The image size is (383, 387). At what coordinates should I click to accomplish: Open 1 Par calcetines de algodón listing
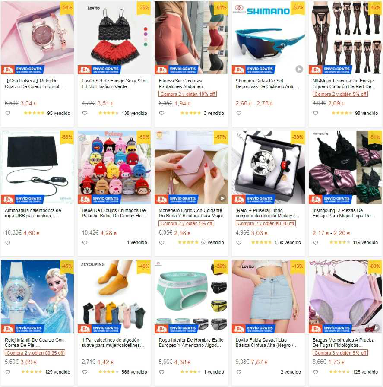tap(113, 343)
